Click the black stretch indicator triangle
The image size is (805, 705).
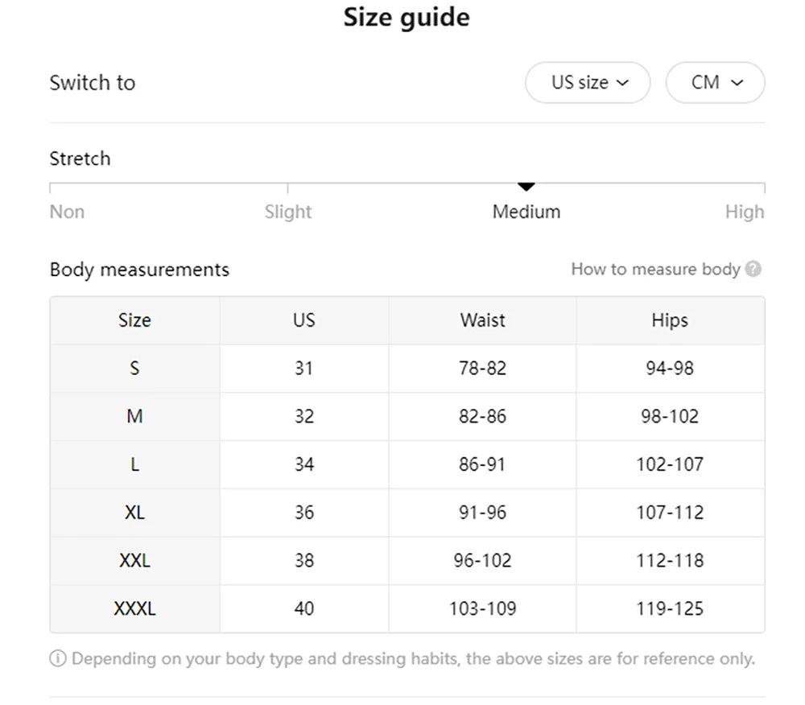click(526, 187)
